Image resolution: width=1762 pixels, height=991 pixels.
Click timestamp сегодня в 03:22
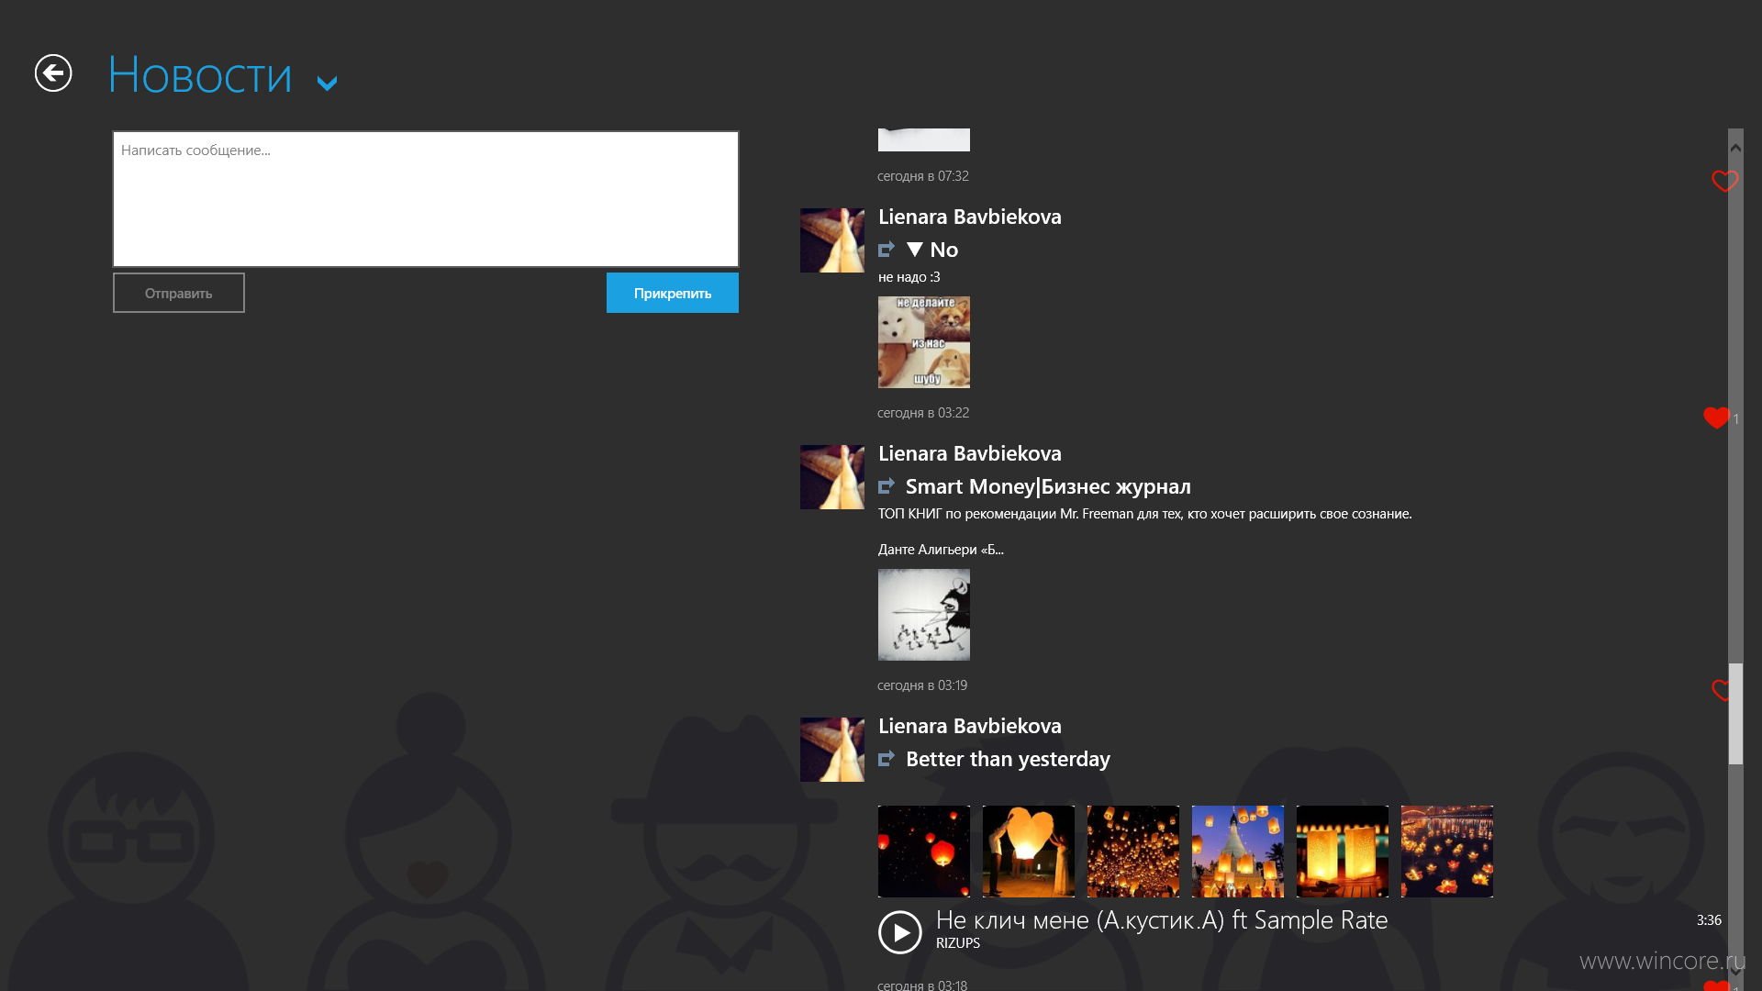923,413
